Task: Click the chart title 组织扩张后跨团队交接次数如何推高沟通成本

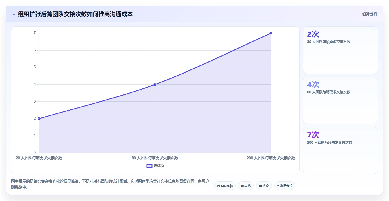Action: coord(75,14)
